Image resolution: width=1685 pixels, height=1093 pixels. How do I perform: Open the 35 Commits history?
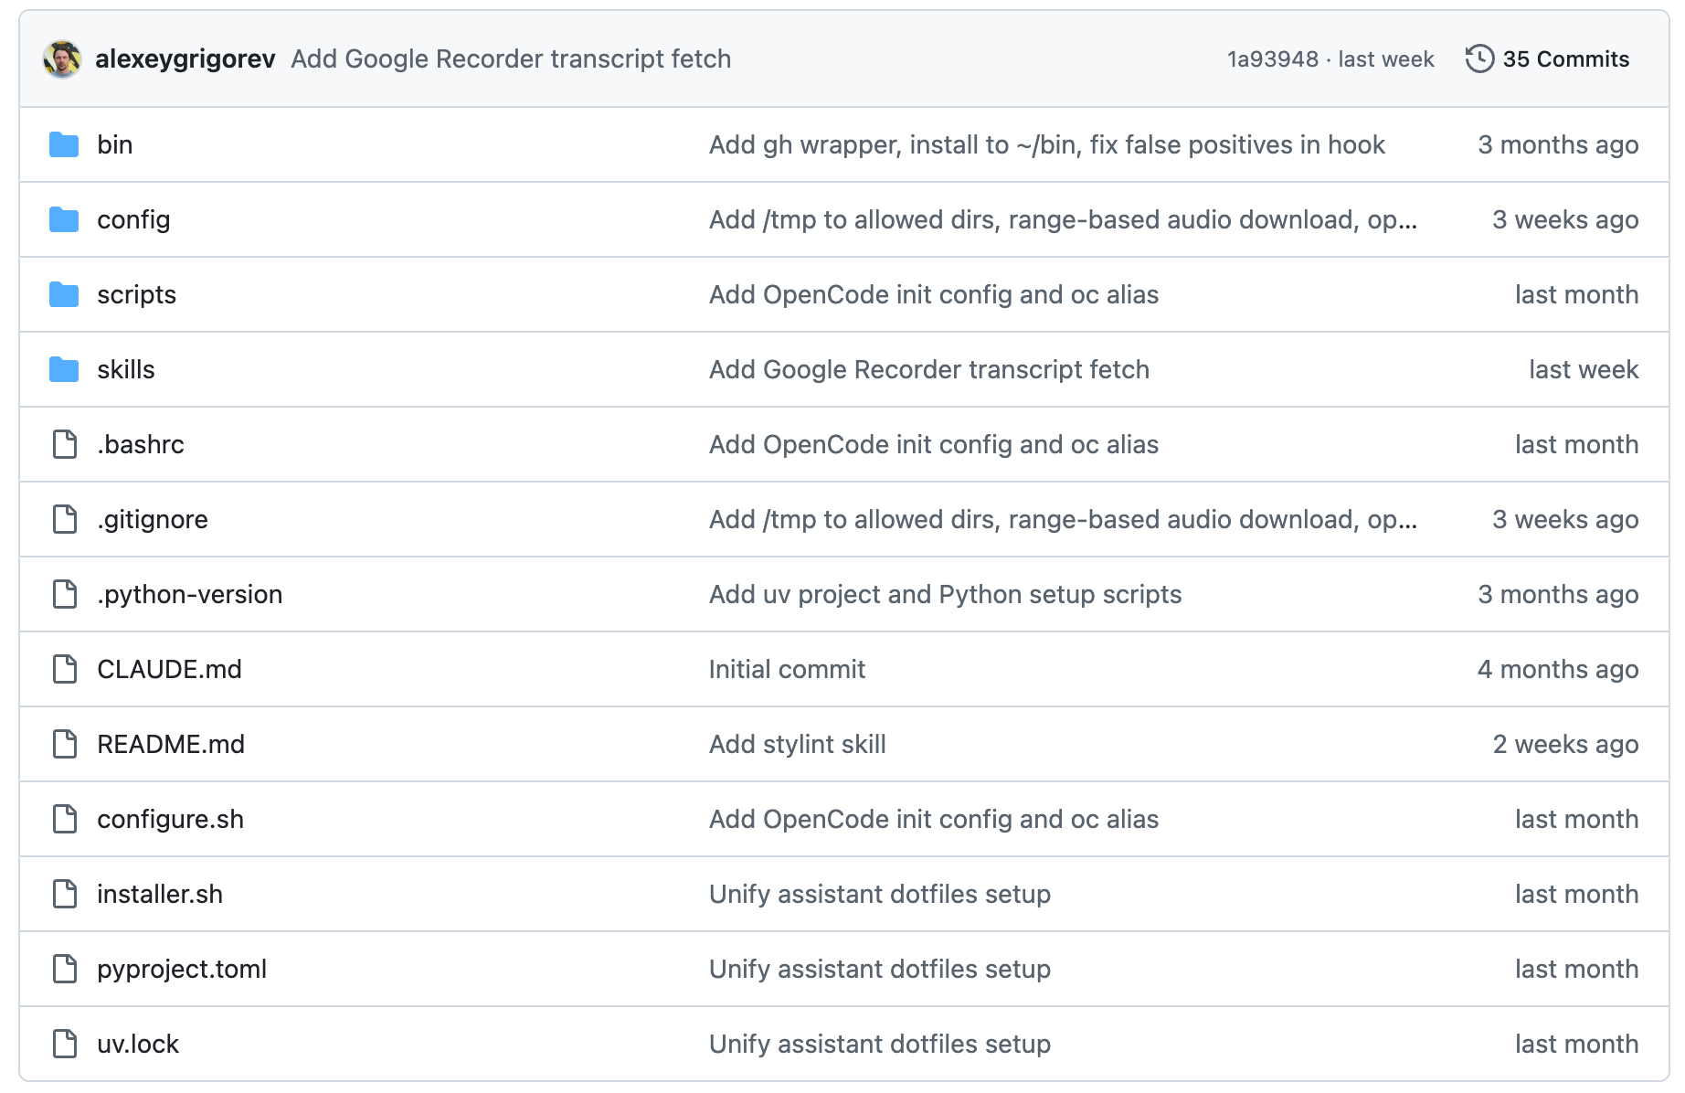coord(1547,59)
